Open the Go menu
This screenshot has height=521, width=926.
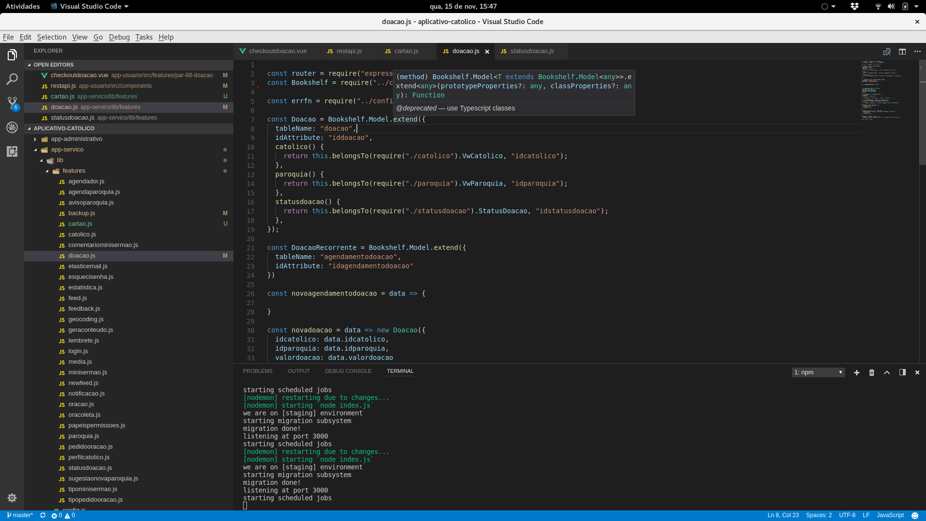[x=98, y=37]
